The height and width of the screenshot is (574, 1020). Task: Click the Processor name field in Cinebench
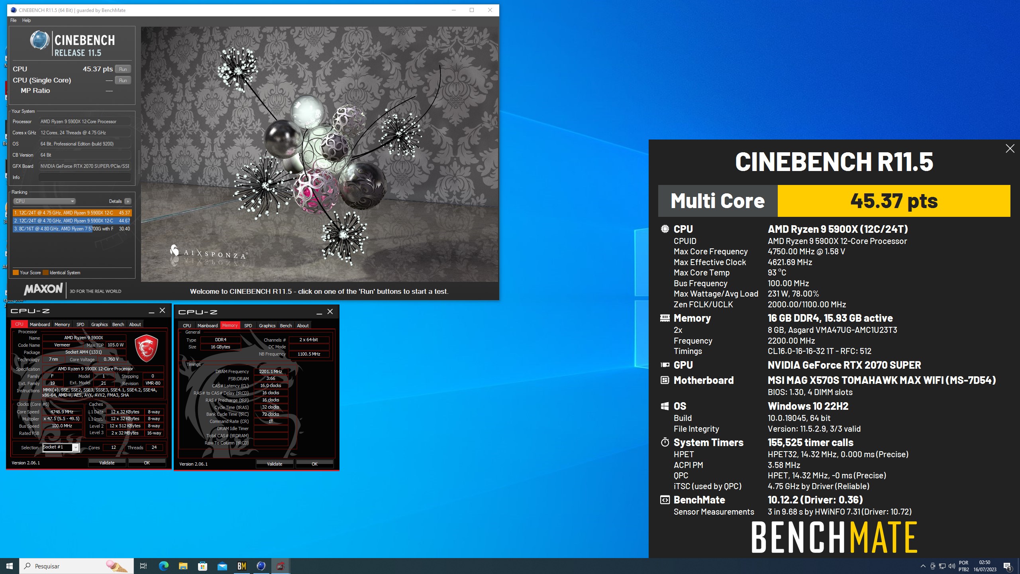click(x=85, y=122)
